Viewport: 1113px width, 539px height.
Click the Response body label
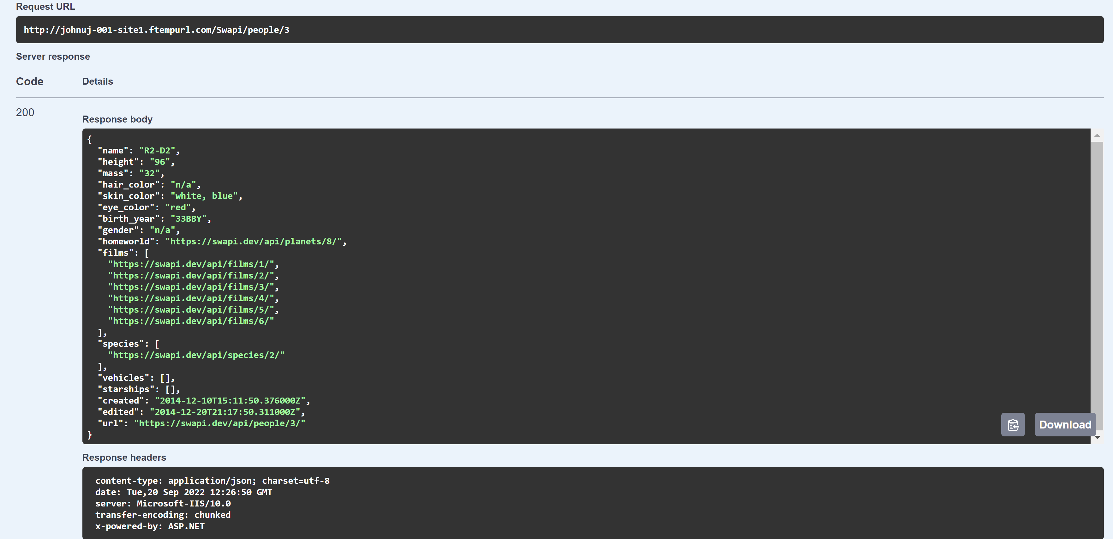click(x=117, y=119)
